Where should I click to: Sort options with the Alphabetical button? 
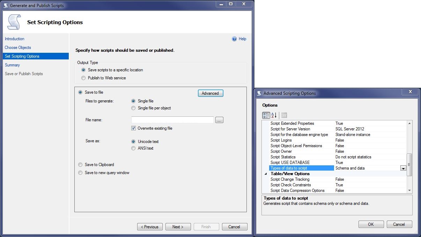point(274,115)
